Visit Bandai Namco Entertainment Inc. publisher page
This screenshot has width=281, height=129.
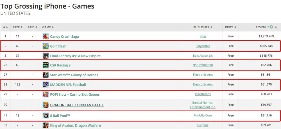[203, 105]
